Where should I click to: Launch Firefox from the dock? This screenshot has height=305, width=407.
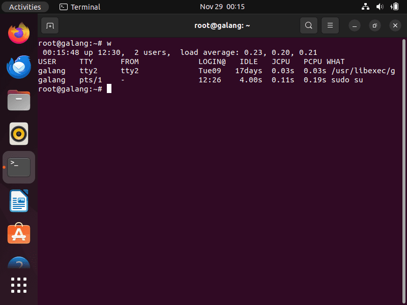pos(19,33)
